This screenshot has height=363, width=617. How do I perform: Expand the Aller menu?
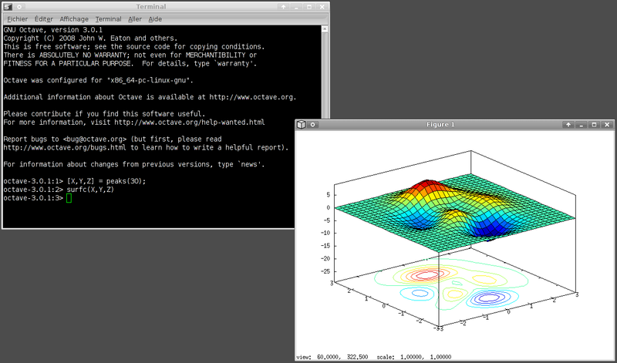click(x=137, y=18)
